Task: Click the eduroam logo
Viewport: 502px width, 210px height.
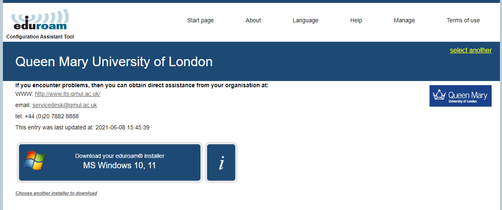Action: [x=40, y=20]
